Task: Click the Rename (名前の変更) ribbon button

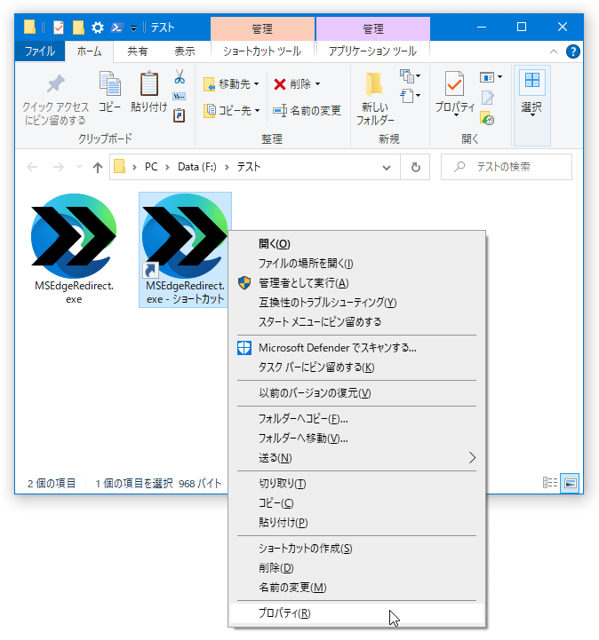Action: 307,111
